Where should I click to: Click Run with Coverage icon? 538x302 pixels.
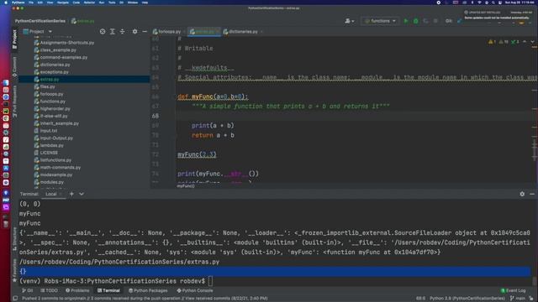[426, 21]
